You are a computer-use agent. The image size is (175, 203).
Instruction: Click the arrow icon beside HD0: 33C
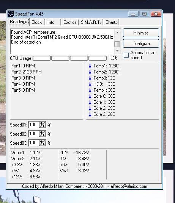coord(90,84)
